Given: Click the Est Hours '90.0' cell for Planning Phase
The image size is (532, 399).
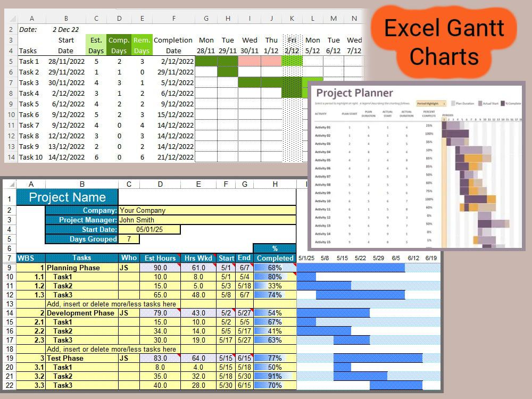Looking at the screenshot, I should 160,268.
